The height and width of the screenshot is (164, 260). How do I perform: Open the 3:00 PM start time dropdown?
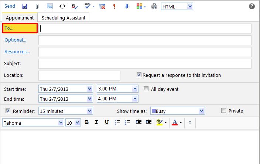(135, 89)
